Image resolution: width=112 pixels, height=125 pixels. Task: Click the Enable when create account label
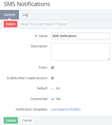pos(27,78)
